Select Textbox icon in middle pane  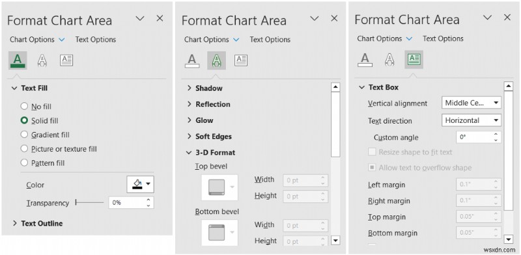tap(241, 60)
